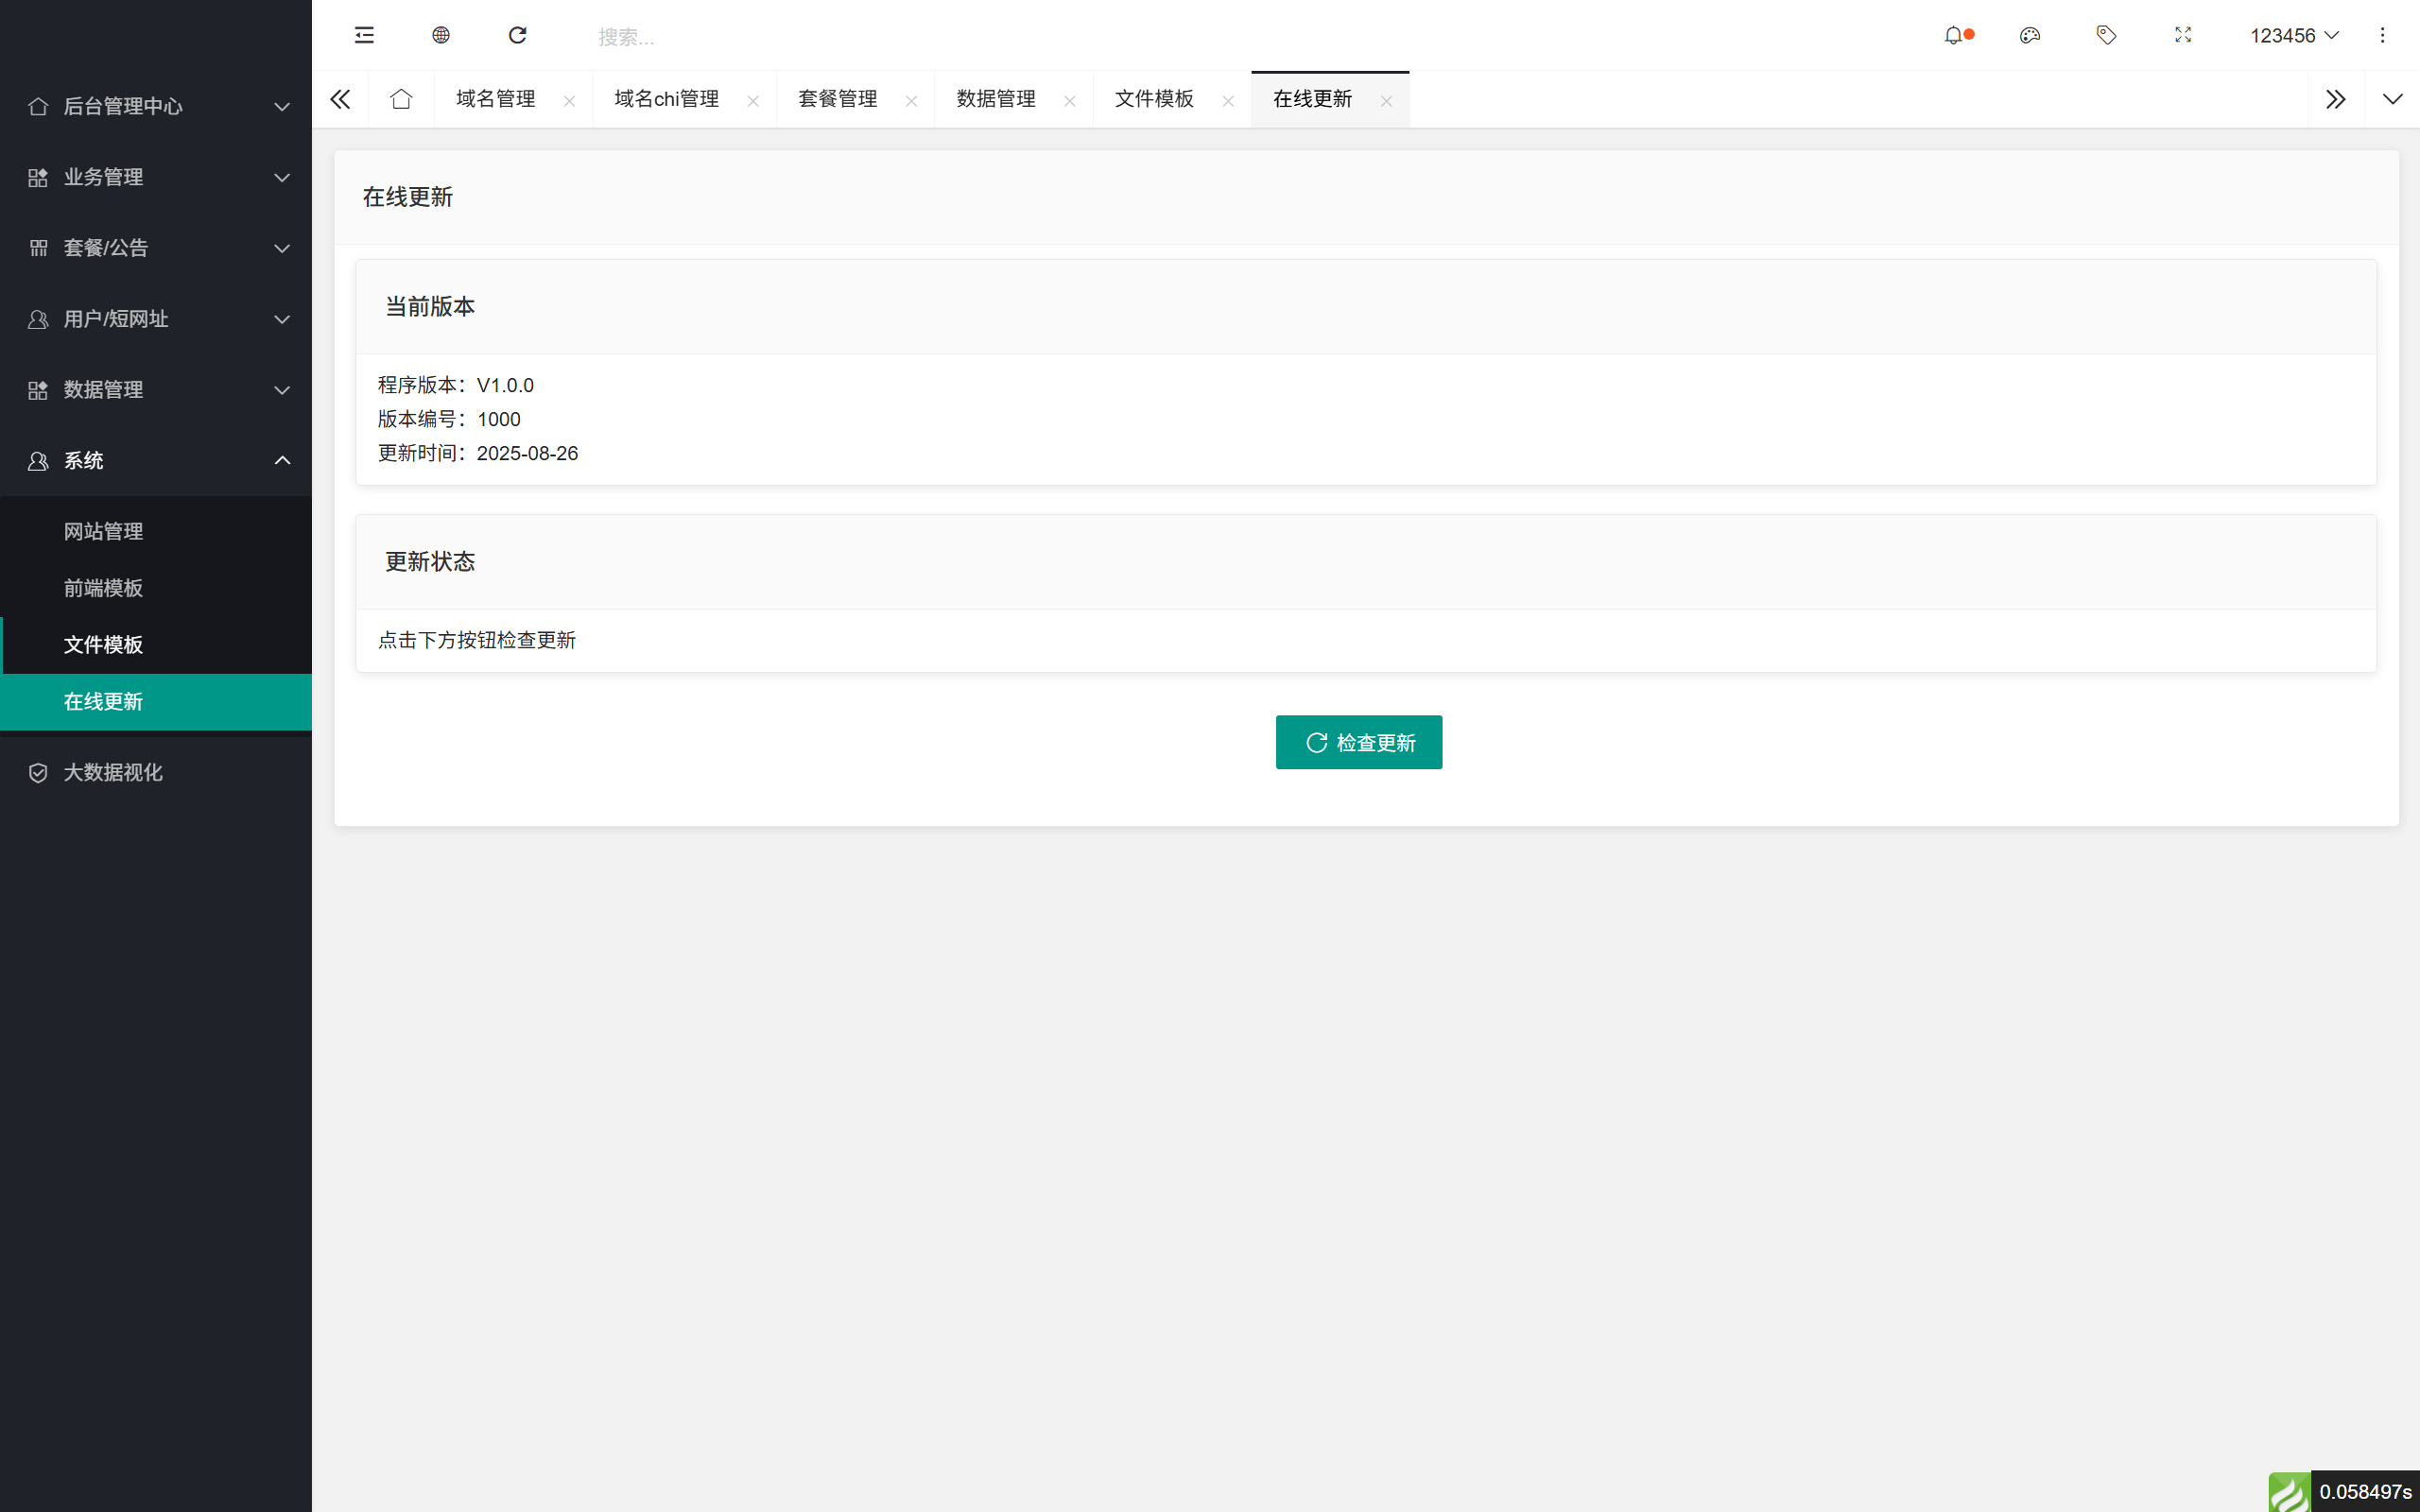The width and height of the screenshot is (2420, 1512).
Task: Enter fullscreen via expand icon
Action: pos(2182,35)
